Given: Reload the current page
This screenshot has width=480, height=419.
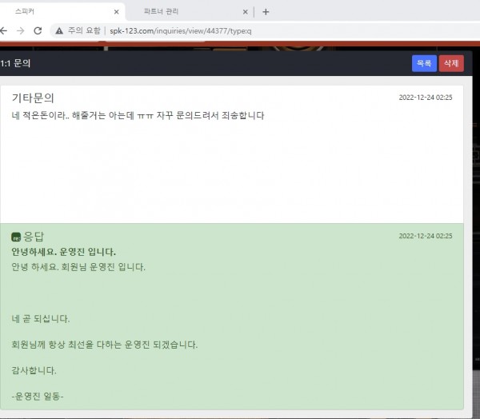Looking at the screenshot, I should point(38,30).
